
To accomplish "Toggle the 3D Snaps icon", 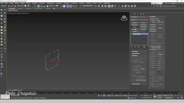I will tap(68, 6).
